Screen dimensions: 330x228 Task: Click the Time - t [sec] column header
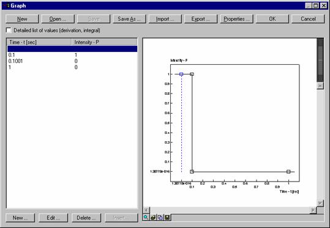[39, 42]
